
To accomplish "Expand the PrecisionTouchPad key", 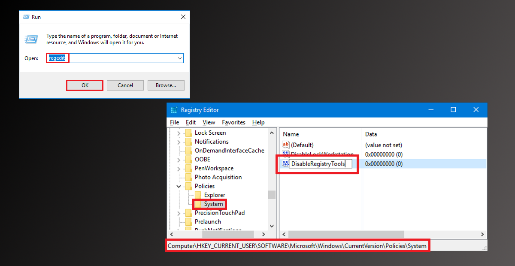I will click(179, 213).
